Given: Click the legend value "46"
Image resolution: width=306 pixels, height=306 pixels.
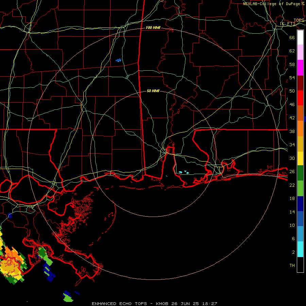Looking at the screenshot, I should 292,105.
